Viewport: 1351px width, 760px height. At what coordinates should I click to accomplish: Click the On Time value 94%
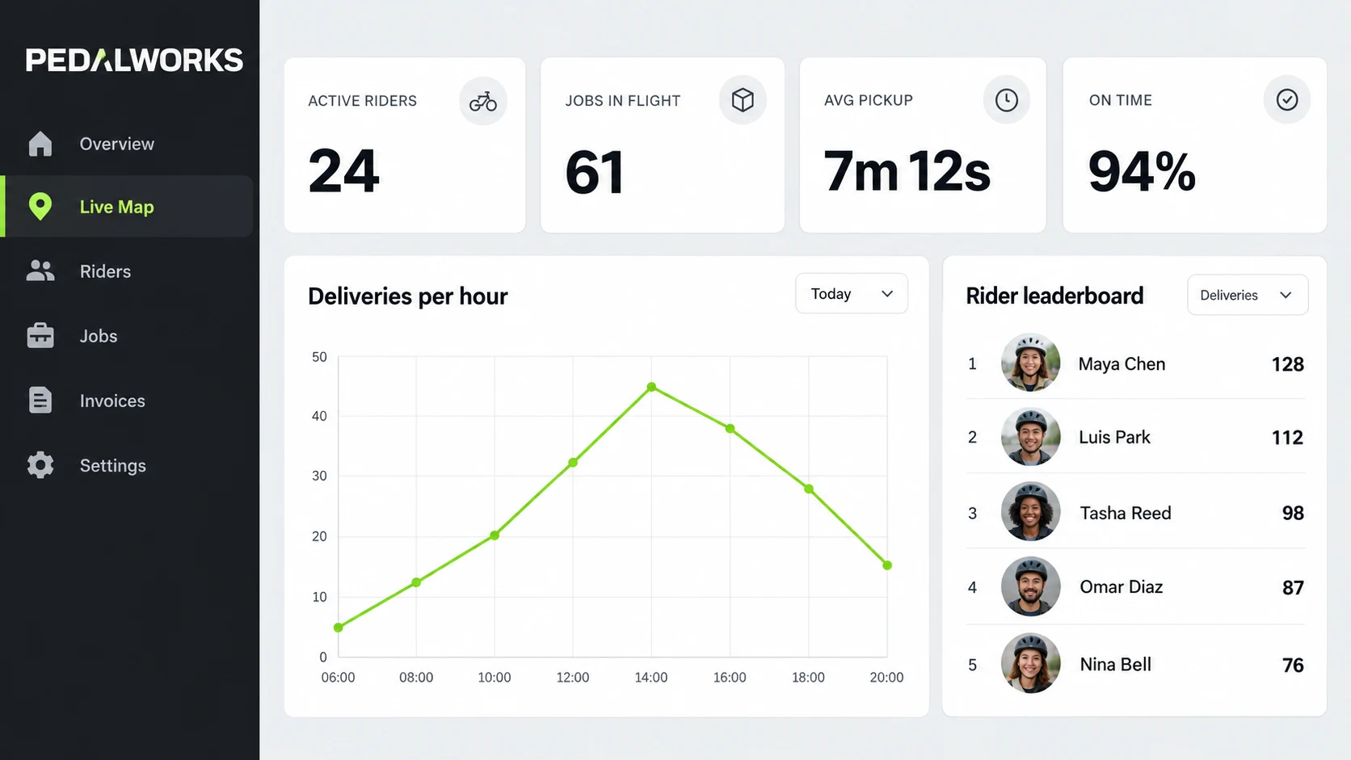(x=1142, y=171)
